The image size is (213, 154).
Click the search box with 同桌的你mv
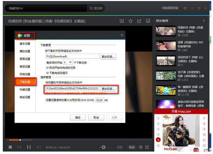tap(46, 8)
